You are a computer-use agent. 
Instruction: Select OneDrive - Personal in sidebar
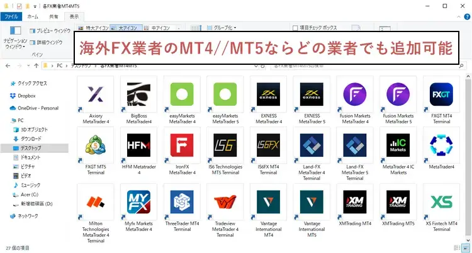pos(35,108)
